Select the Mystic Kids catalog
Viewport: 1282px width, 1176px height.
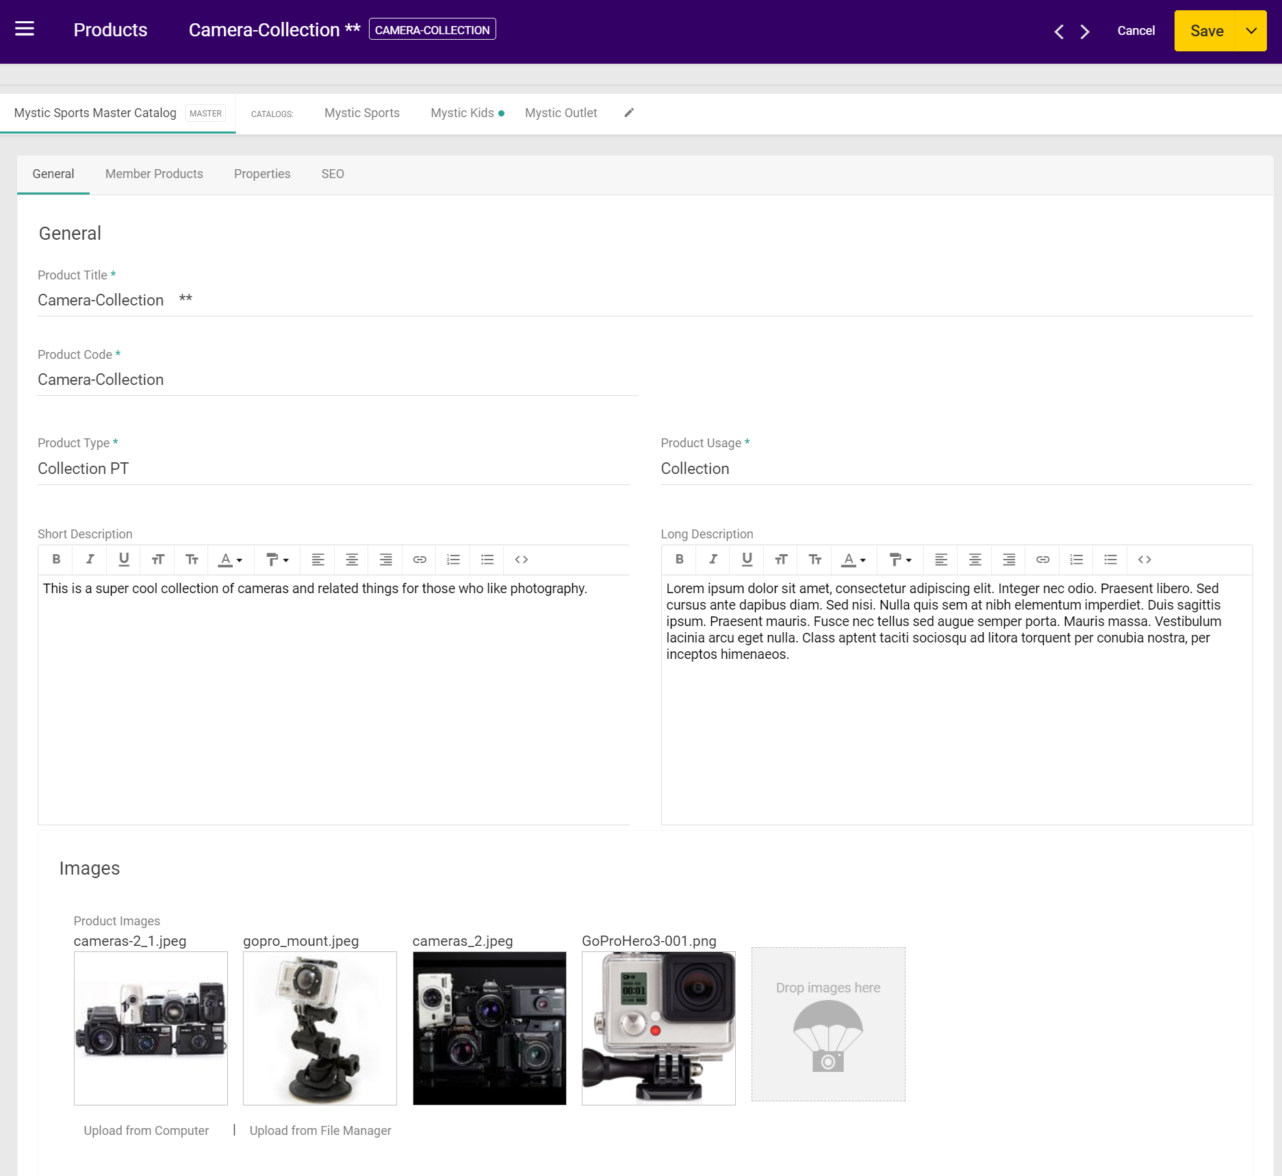click(463, 112)
